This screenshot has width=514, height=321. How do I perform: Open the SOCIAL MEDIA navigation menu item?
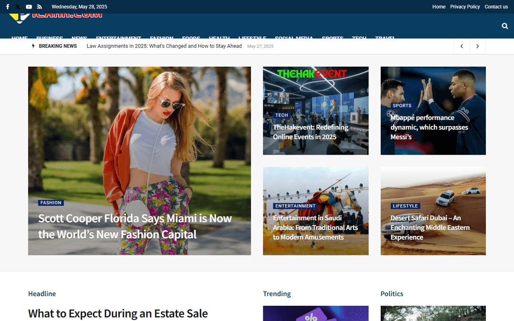pyautogui.click(x=294, y=37)
